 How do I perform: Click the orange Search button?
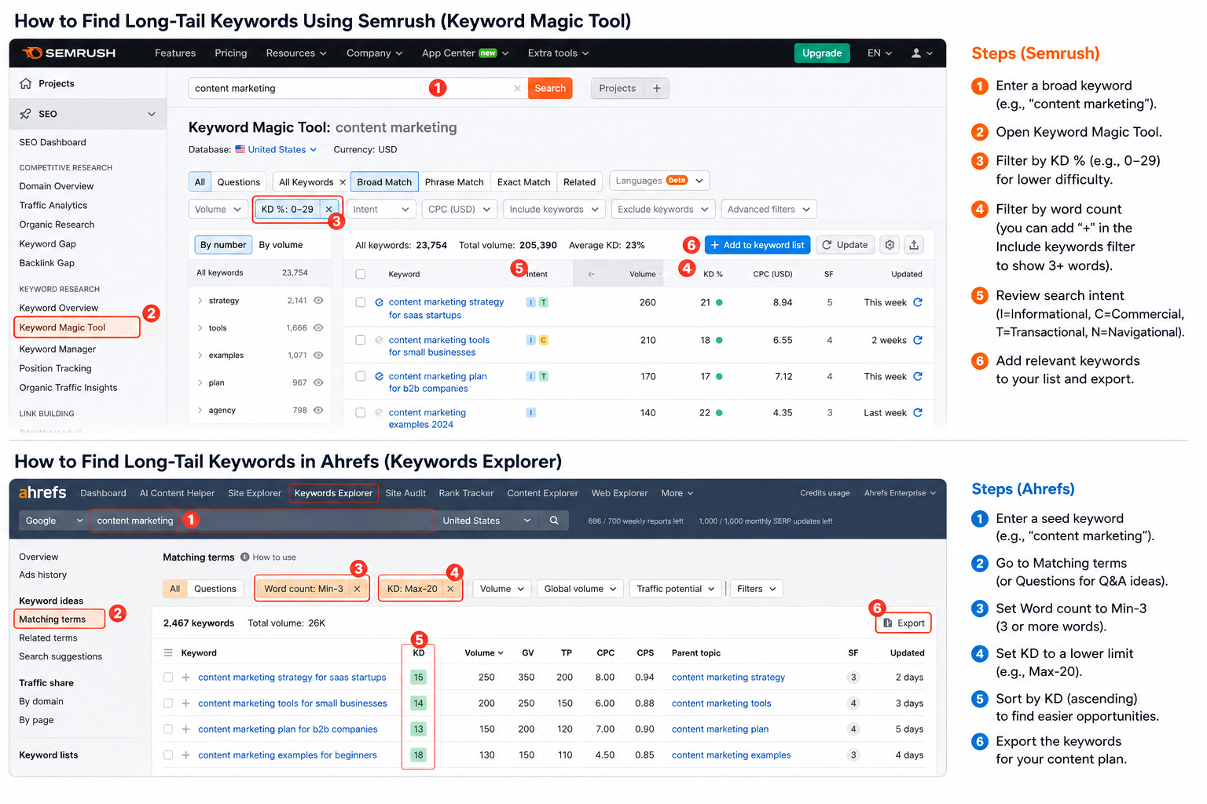point(550,89)
